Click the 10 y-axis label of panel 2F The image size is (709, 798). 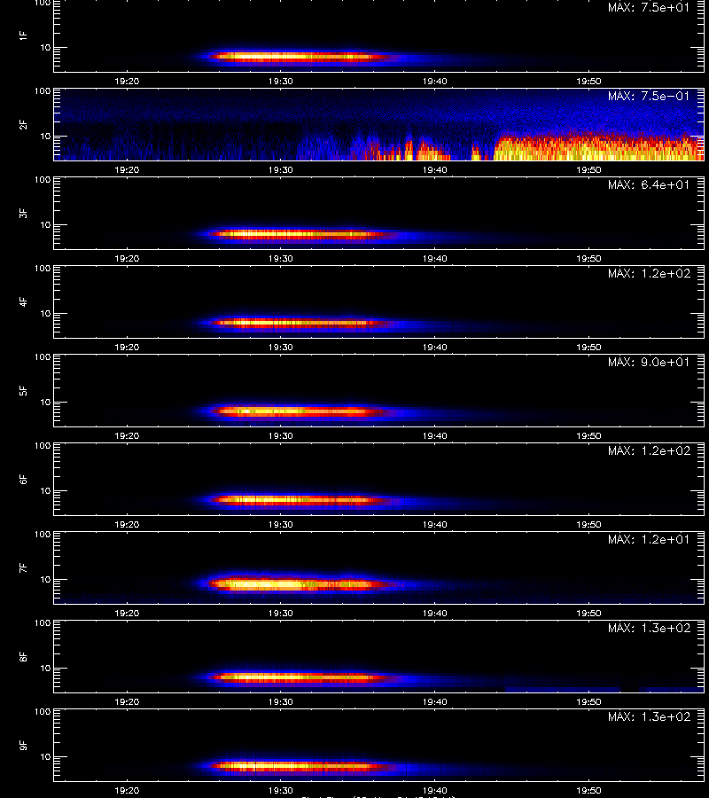45,136
